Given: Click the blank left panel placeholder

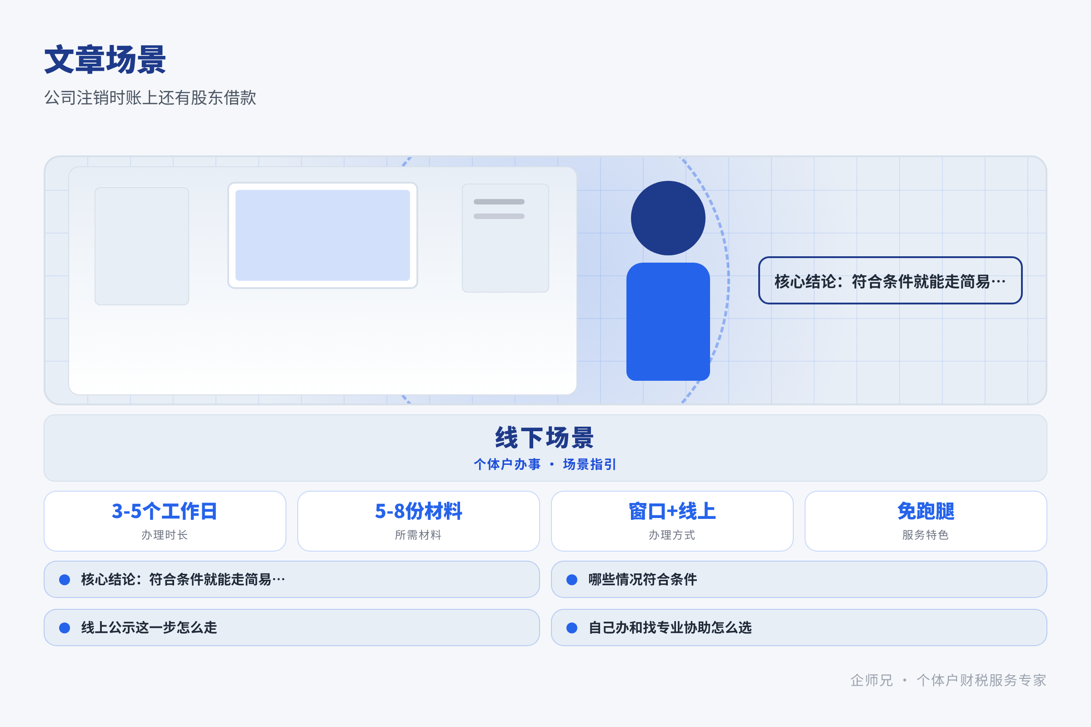Looking at the screenshot, I should click(141, 246).
